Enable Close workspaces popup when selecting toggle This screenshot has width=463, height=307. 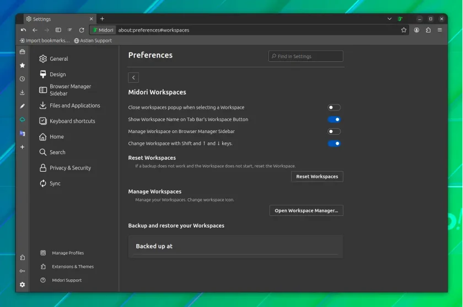pos(334,107)
